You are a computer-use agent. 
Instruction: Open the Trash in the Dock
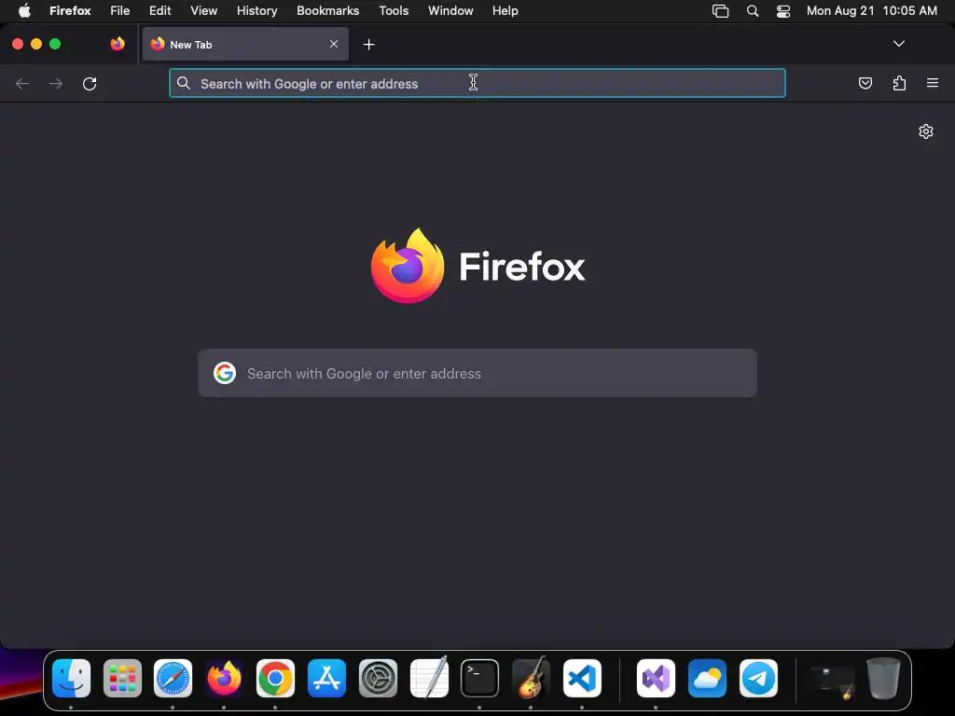[883, 678]
